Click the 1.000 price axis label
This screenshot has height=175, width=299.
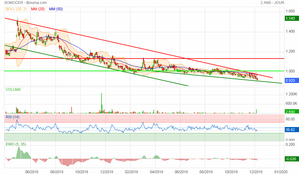[290, 71]
